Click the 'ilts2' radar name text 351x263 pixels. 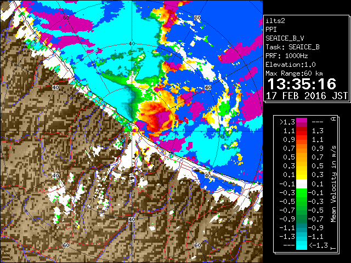[275, 21]
